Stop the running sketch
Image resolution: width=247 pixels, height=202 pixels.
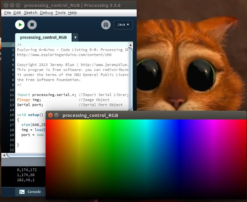tap(32, 25)
